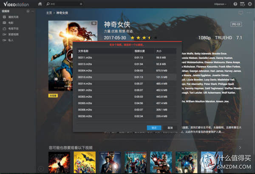Select file 00300.m2ts
The image size is (255, 174).
point(127,103)
